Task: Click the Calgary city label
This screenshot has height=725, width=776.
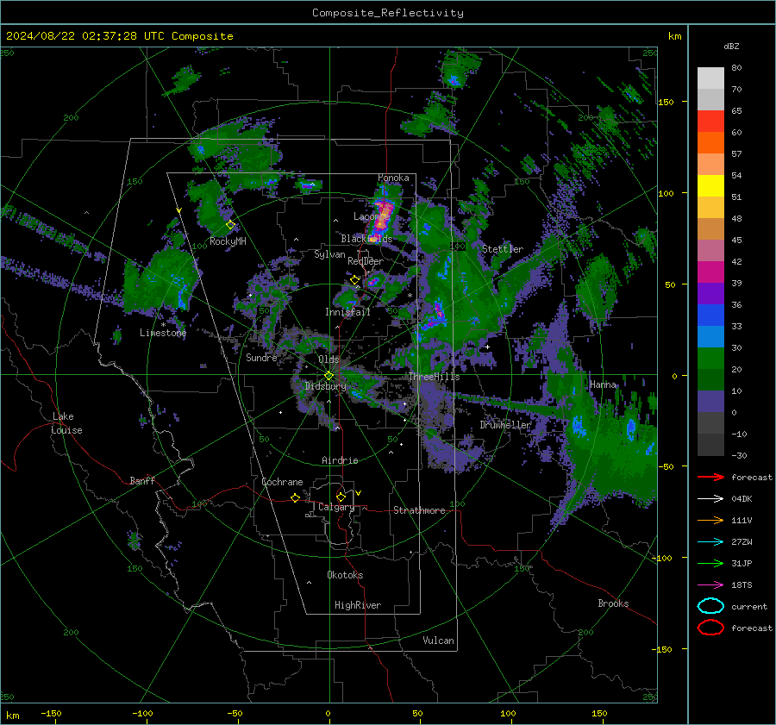Action: click(x=336, y=507)
